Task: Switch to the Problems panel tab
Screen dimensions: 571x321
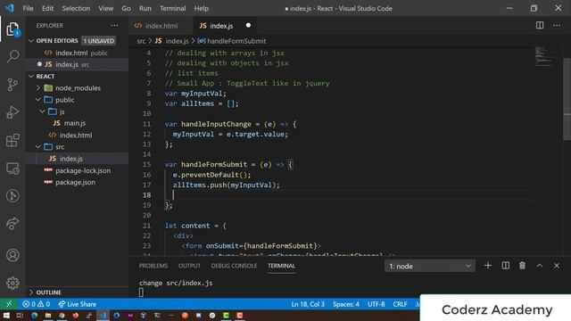Action: tap(153, 266)
